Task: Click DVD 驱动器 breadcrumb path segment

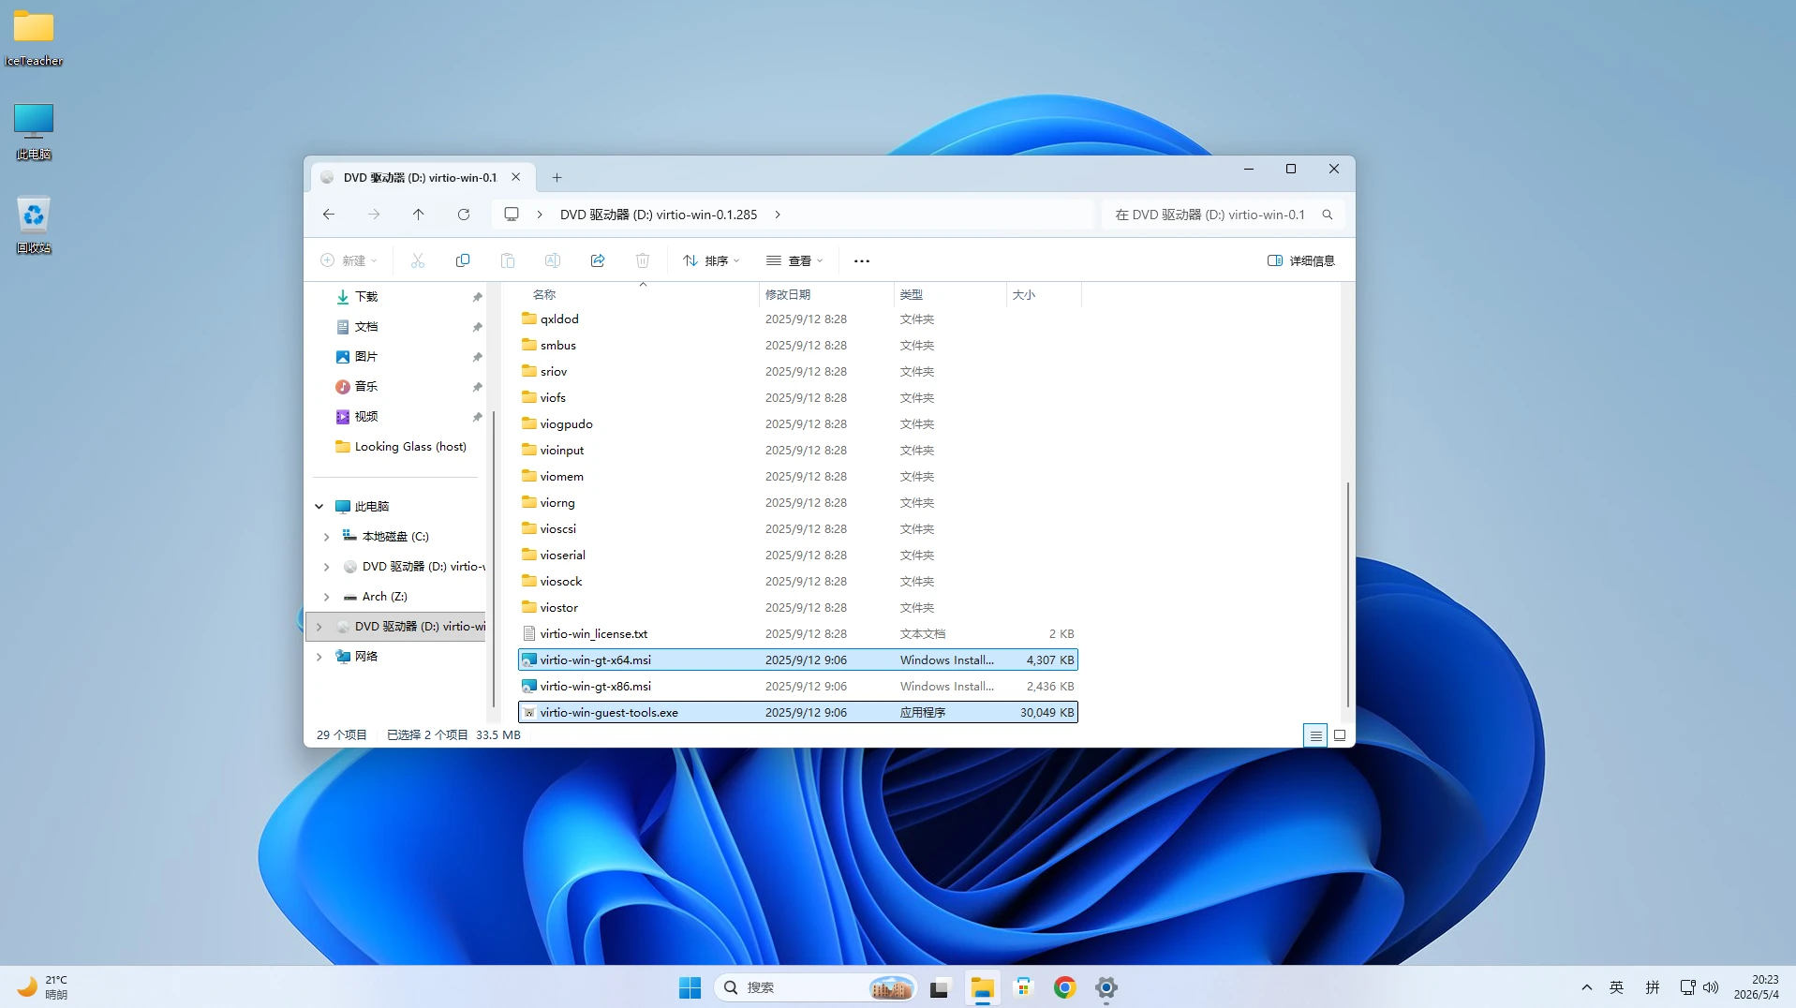Action: (659, 215)
